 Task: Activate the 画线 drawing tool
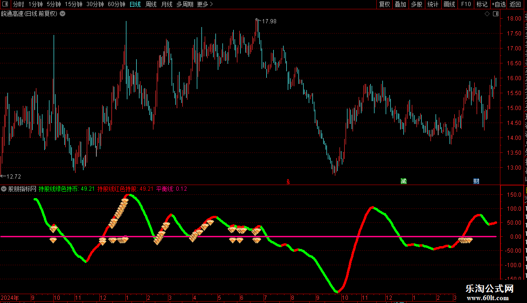point(449,4)
